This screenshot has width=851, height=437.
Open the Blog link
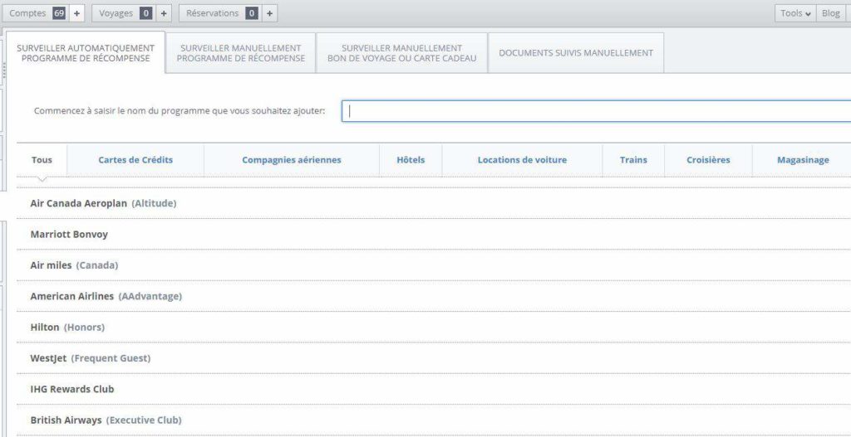point(830,13)
